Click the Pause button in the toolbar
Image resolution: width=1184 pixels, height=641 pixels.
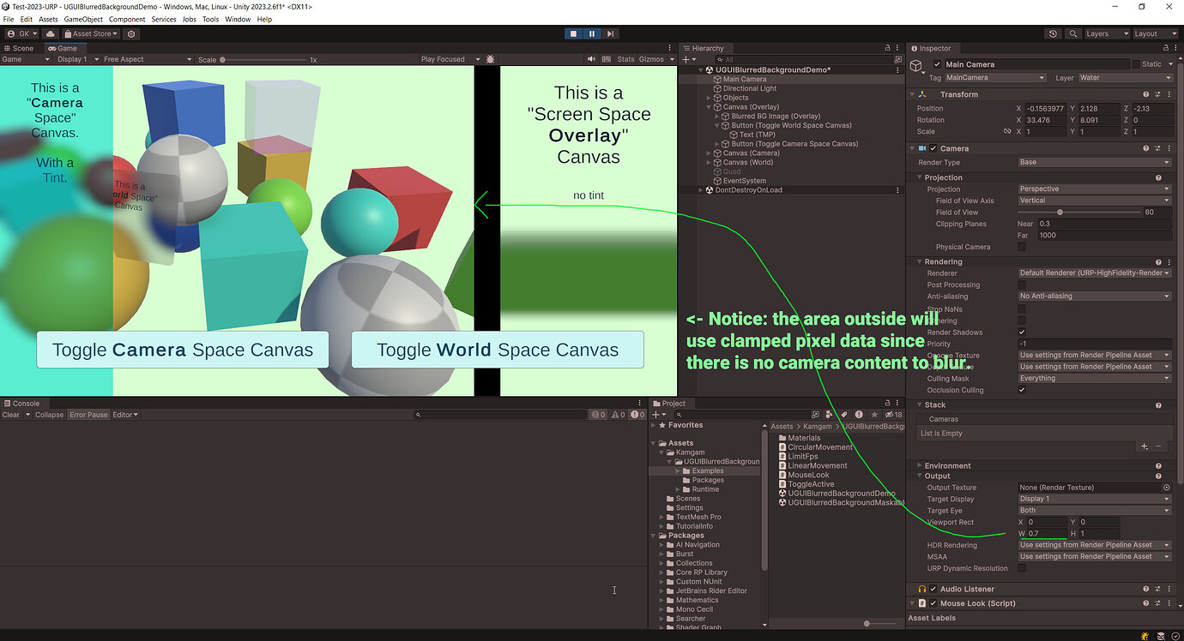[592, 33]
